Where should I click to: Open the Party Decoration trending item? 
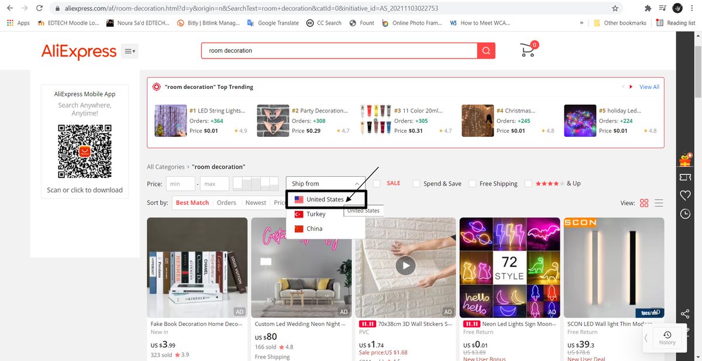pyautogui.click(x=303, y=121)
